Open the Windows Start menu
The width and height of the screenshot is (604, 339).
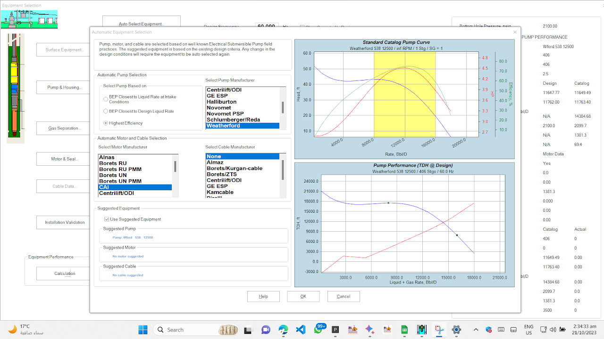[x=143, y=330]
